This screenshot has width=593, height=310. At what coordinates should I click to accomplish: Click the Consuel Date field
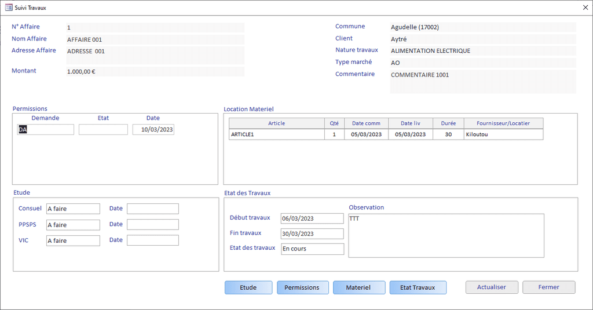tap(153, 209)
